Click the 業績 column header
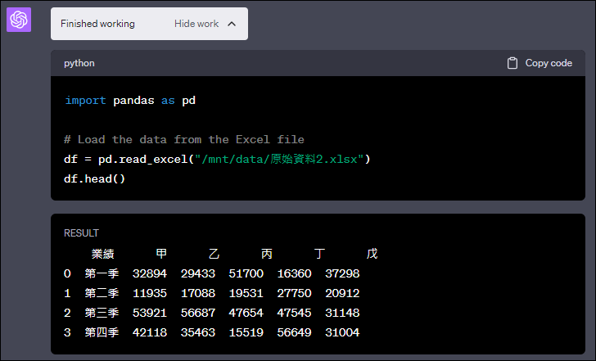The height and width of the screenshot is (361, 596). pyautogui.click(x=102, y=254)
